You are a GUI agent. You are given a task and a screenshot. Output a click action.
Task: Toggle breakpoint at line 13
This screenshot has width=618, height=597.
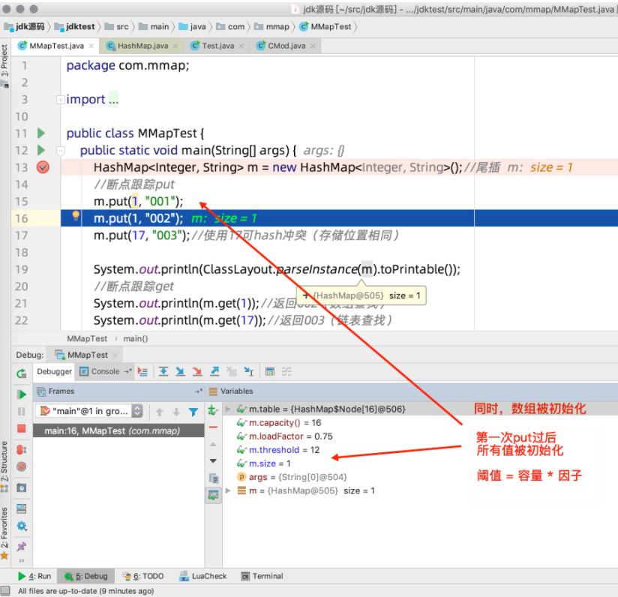click(43, 167)
